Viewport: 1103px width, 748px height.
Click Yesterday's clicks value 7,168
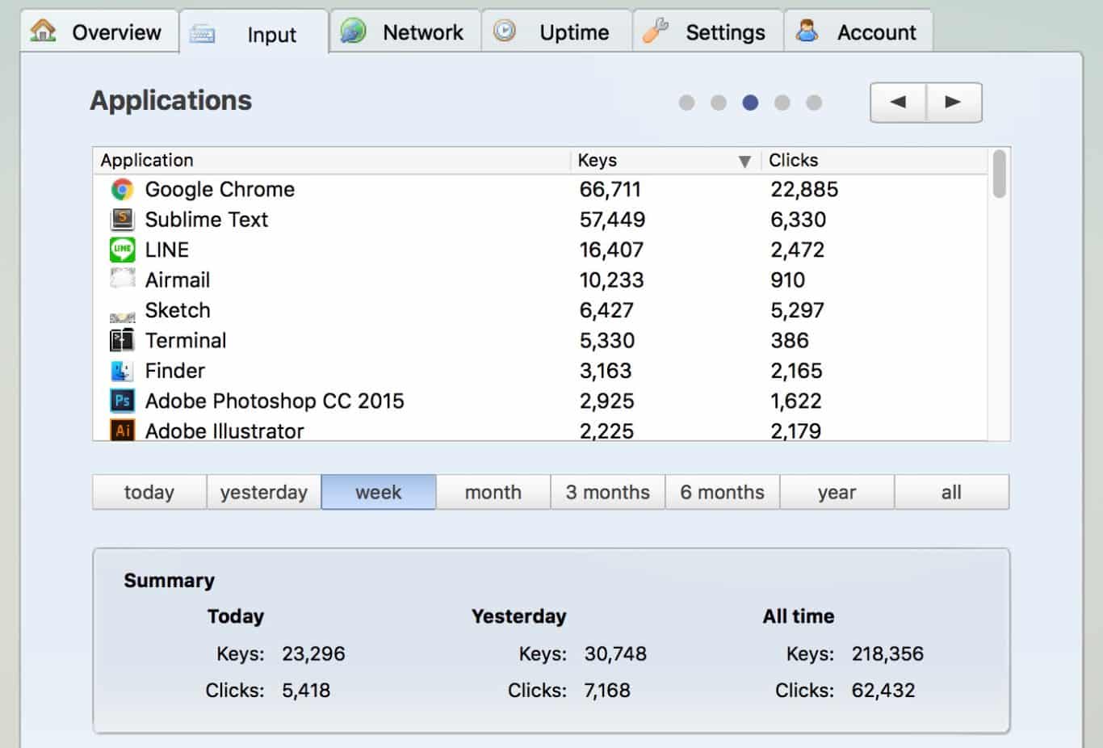607,690
